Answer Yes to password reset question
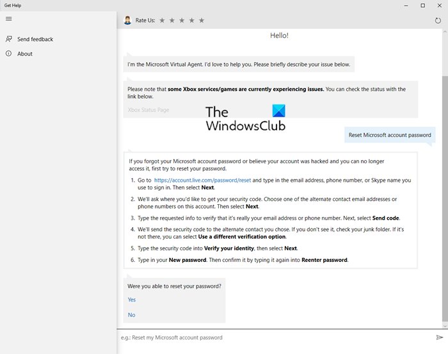The height and width of the screenshot is (354, 448). coord(132,300)
